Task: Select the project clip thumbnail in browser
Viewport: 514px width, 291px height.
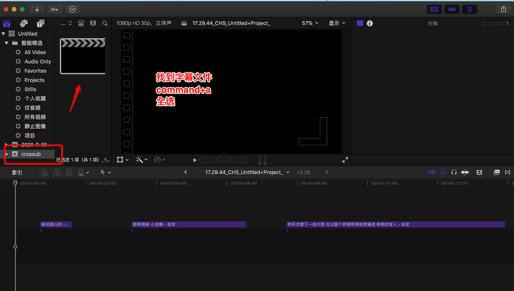Action: (83, 55)
